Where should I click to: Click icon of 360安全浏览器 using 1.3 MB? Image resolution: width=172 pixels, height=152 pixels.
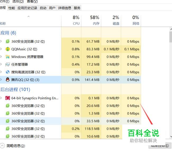point(8,113)
